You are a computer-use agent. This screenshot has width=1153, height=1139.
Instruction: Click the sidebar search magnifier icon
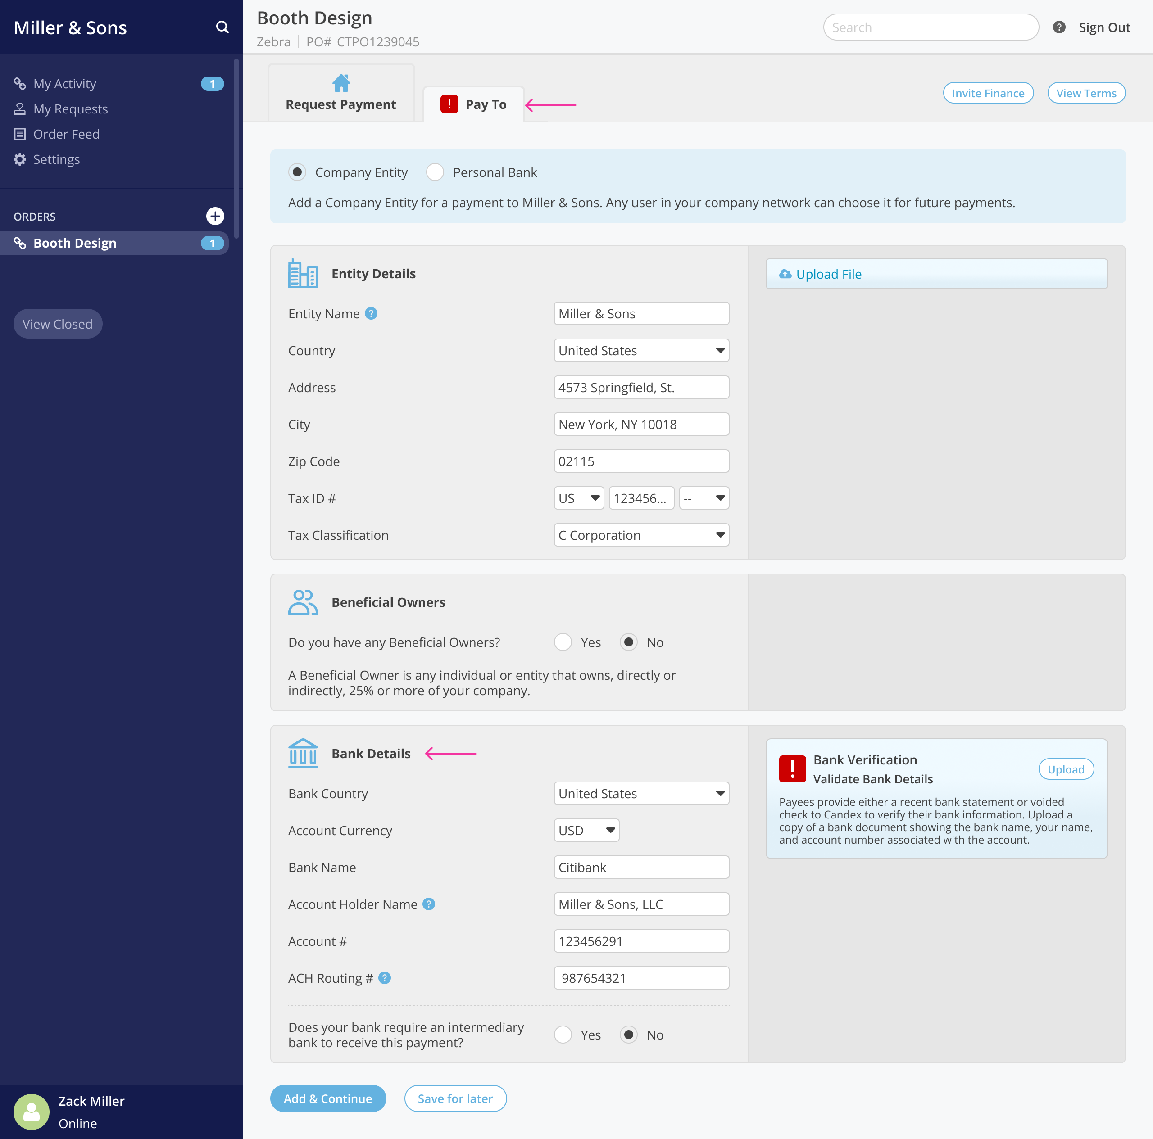[222, 27]
